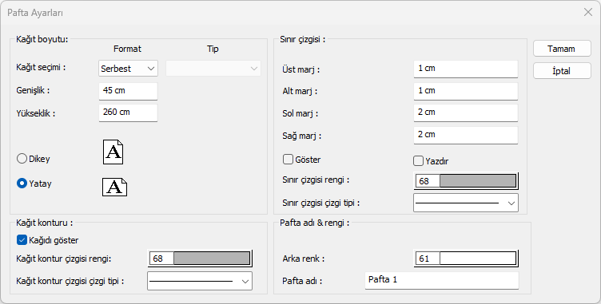Image resolution: width=601 pixels, height=304 pixels.
Task: Pick the Sınır çizgisi rengi color swatch
Action: pyautogui.click(x=466, y=181)
